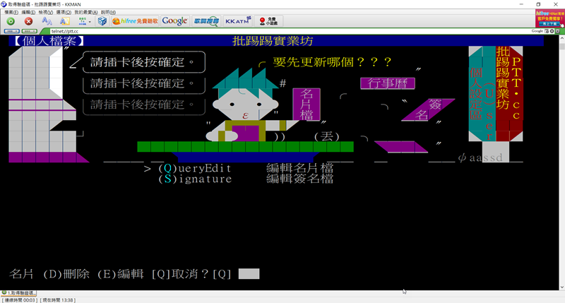Open the hifree free music button
This screenshot has height=303, width=565.
pyautogui.click(x=135, y=21)
